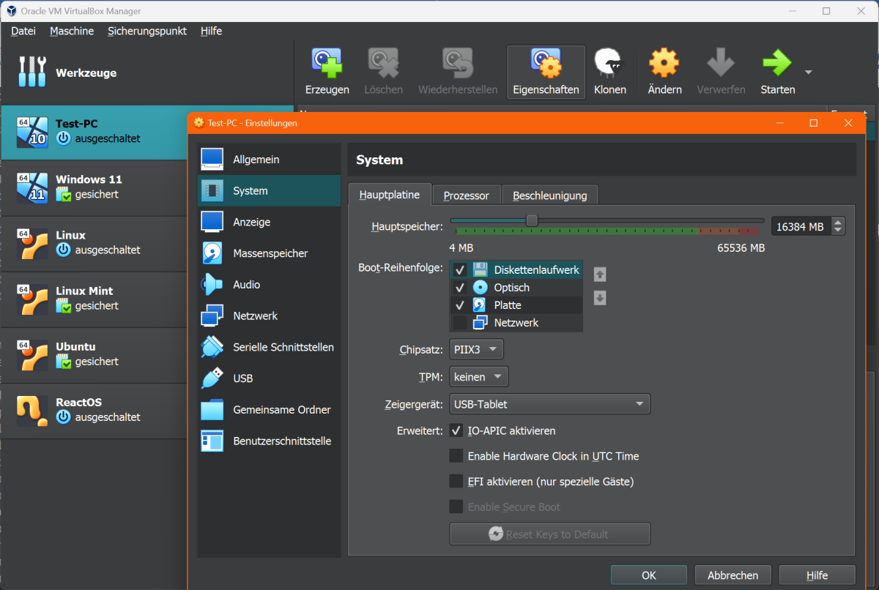Open Ändern gear icon in toolbar
This screenshot has height=590, width=879.
[x=664, y=63]
